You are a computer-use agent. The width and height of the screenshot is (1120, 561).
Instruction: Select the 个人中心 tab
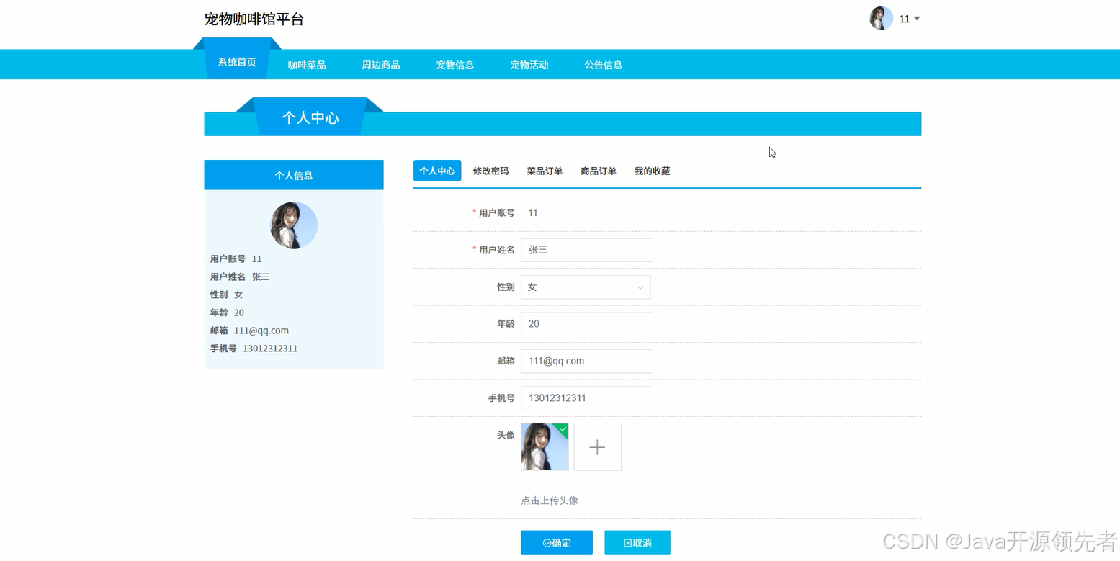[437, 171]
